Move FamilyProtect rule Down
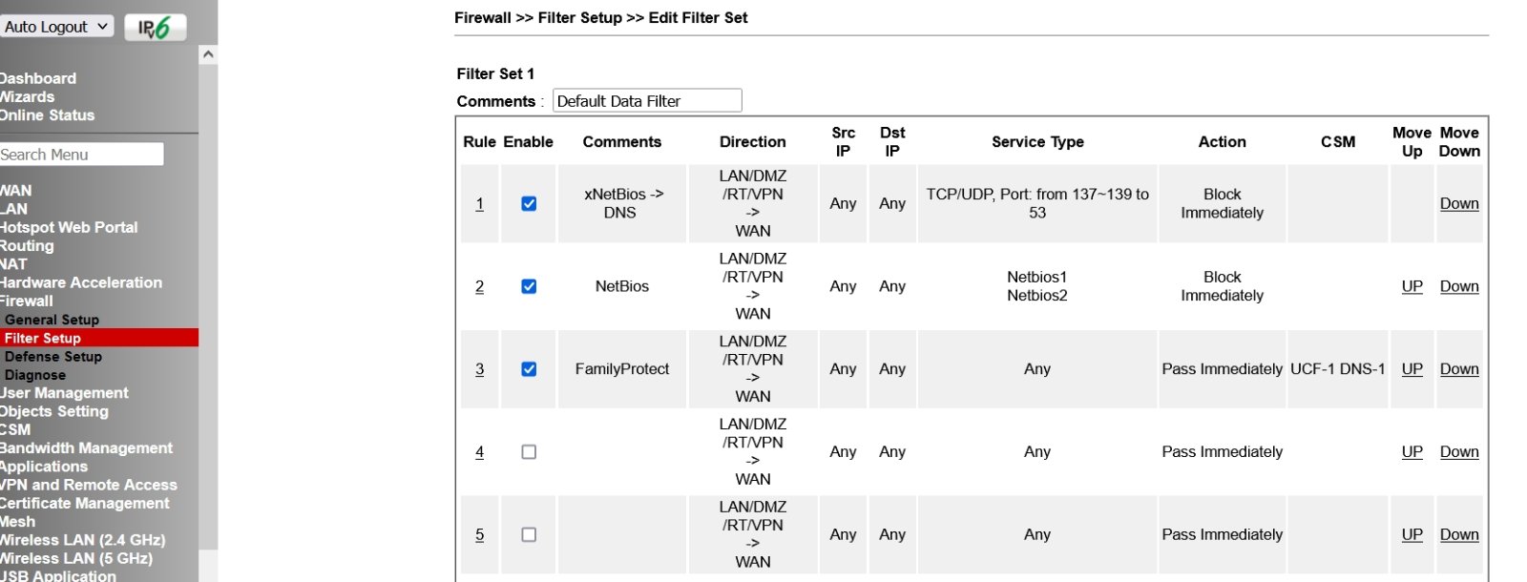The width and height of the screenshot is (1527, 582). point(1459,369)
